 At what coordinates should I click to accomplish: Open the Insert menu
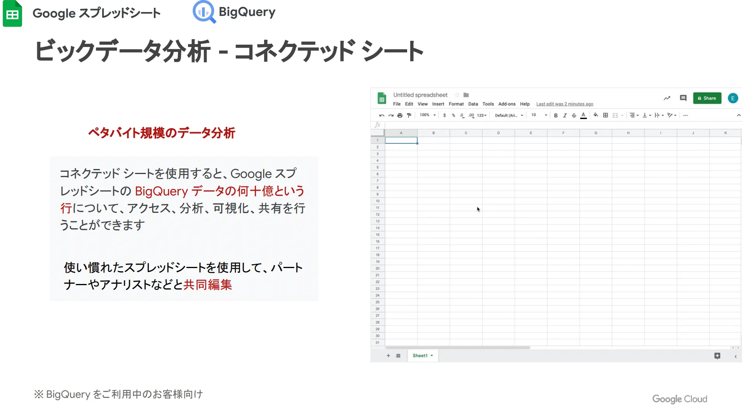[x=438, y=104]
